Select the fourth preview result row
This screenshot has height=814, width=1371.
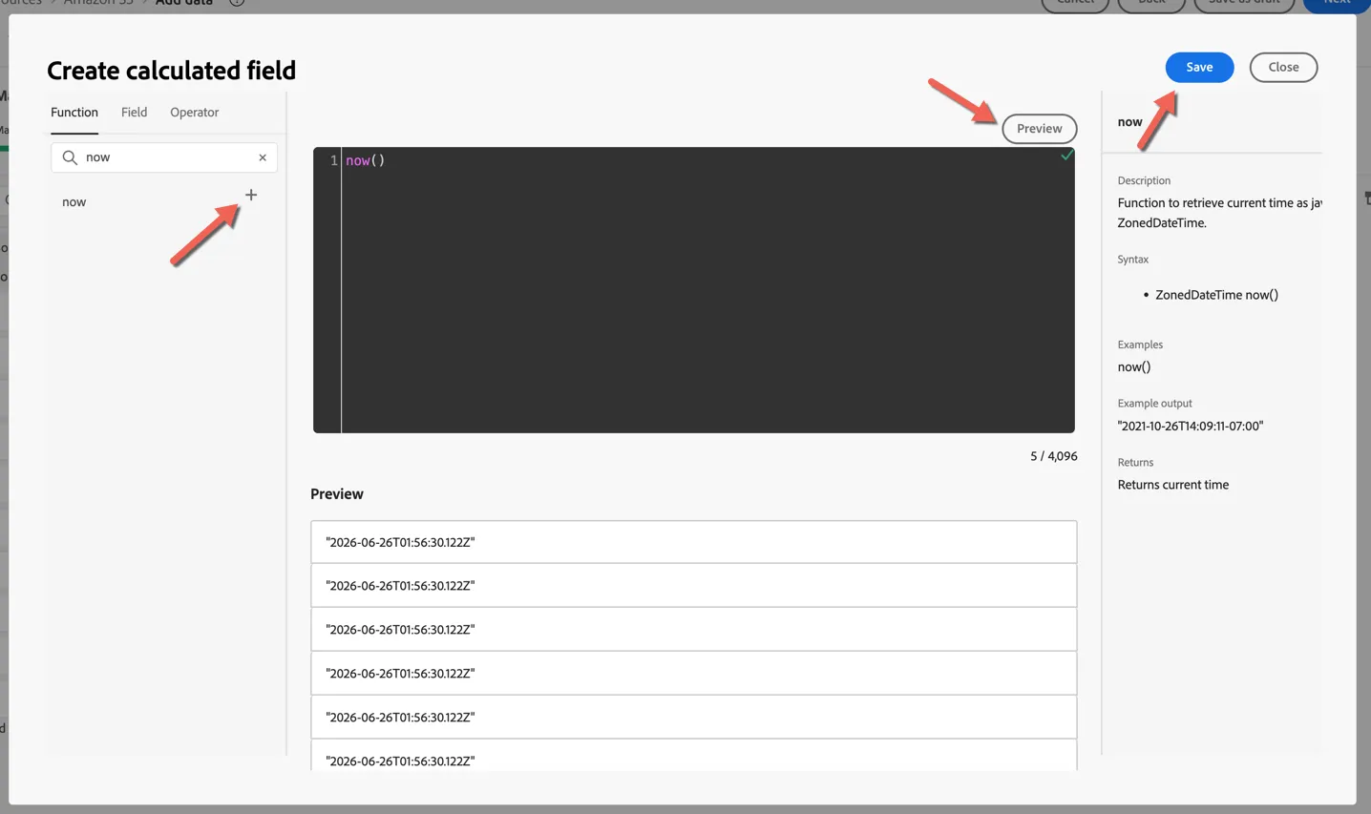[x=694, y=674]
